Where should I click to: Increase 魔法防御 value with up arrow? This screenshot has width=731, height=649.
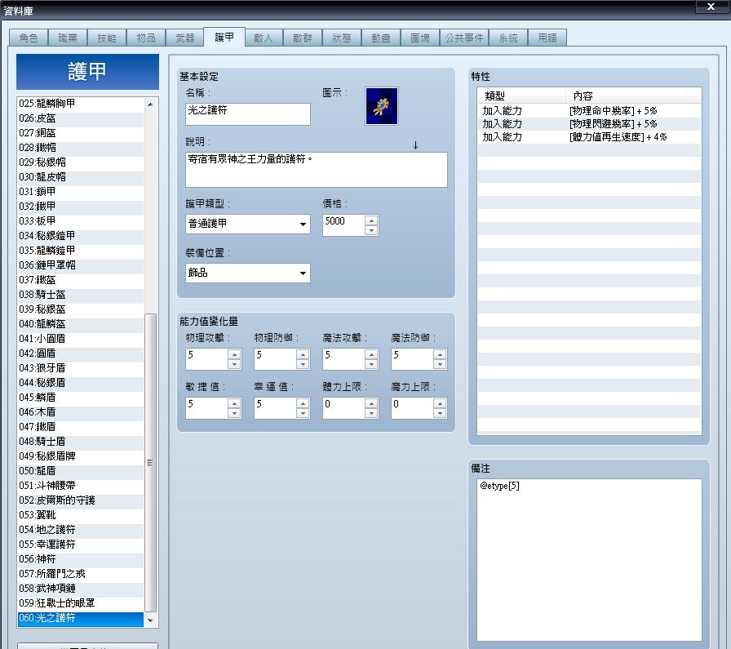coord(440,354)
